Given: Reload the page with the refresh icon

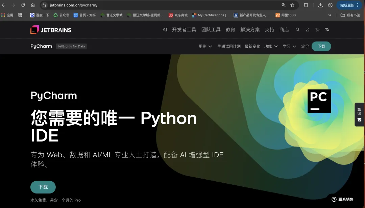Looking at the screenshot, I should 23,5.
